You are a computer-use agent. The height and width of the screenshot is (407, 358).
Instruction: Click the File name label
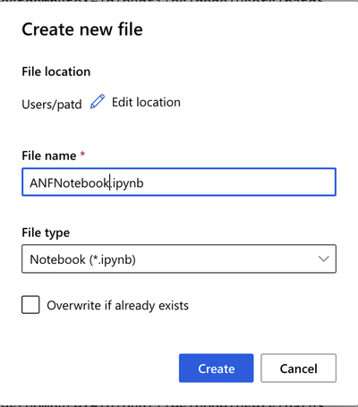49,156
